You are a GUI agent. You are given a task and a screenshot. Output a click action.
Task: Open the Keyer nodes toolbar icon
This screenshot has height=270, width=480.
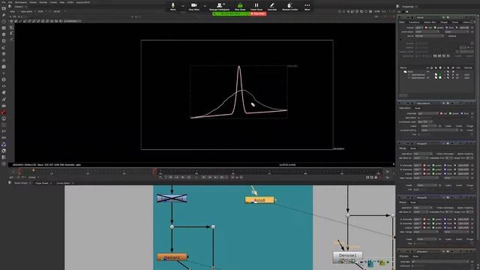click(4, 47)
